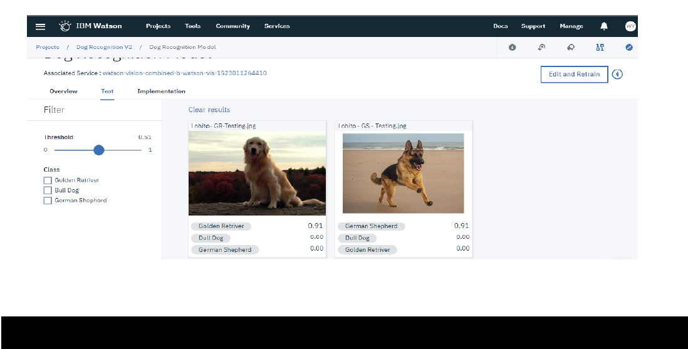Viewport: 688px width, 349px height.
Task: Tick the German Shepherd class checkbox
Action: [x=48, y=201]
